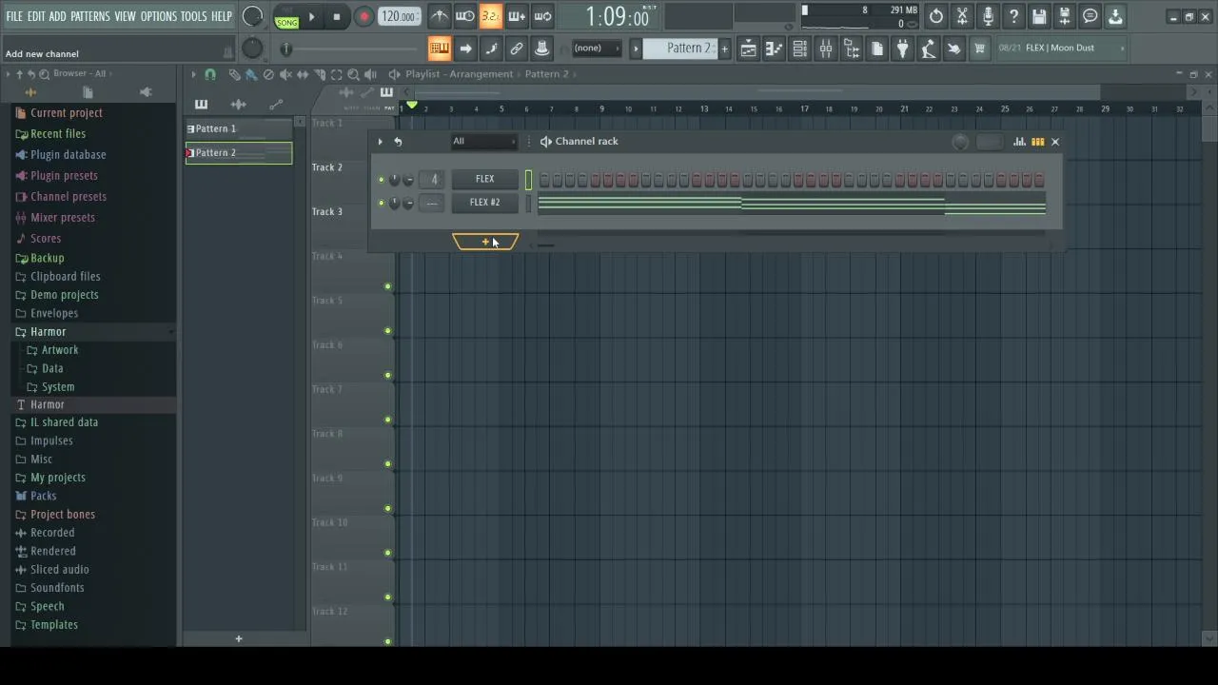The image size is (1218, 685).
Task: Collapse the Harmor folder
Action: coord(48,332)
